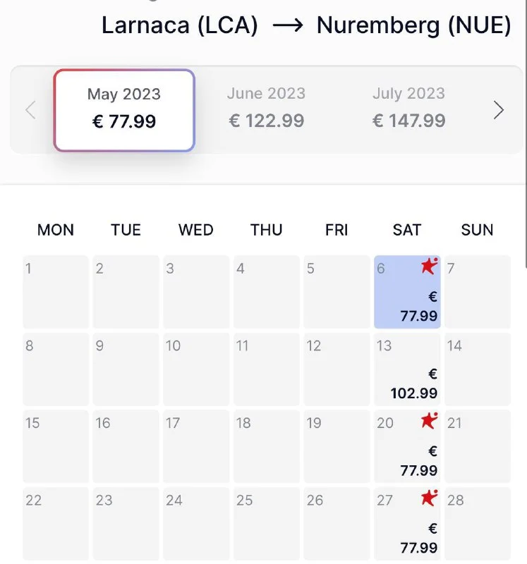Click the Monday May 1 cell
The height and width of the screenshot is (564, 527).
56,292
